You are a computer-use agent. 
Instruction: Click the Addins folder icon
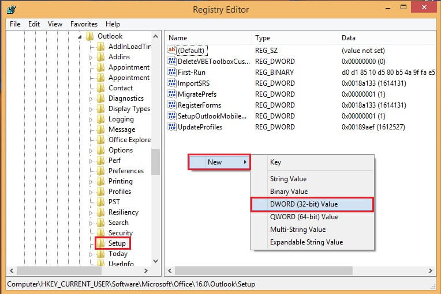(x=100, y=57)
